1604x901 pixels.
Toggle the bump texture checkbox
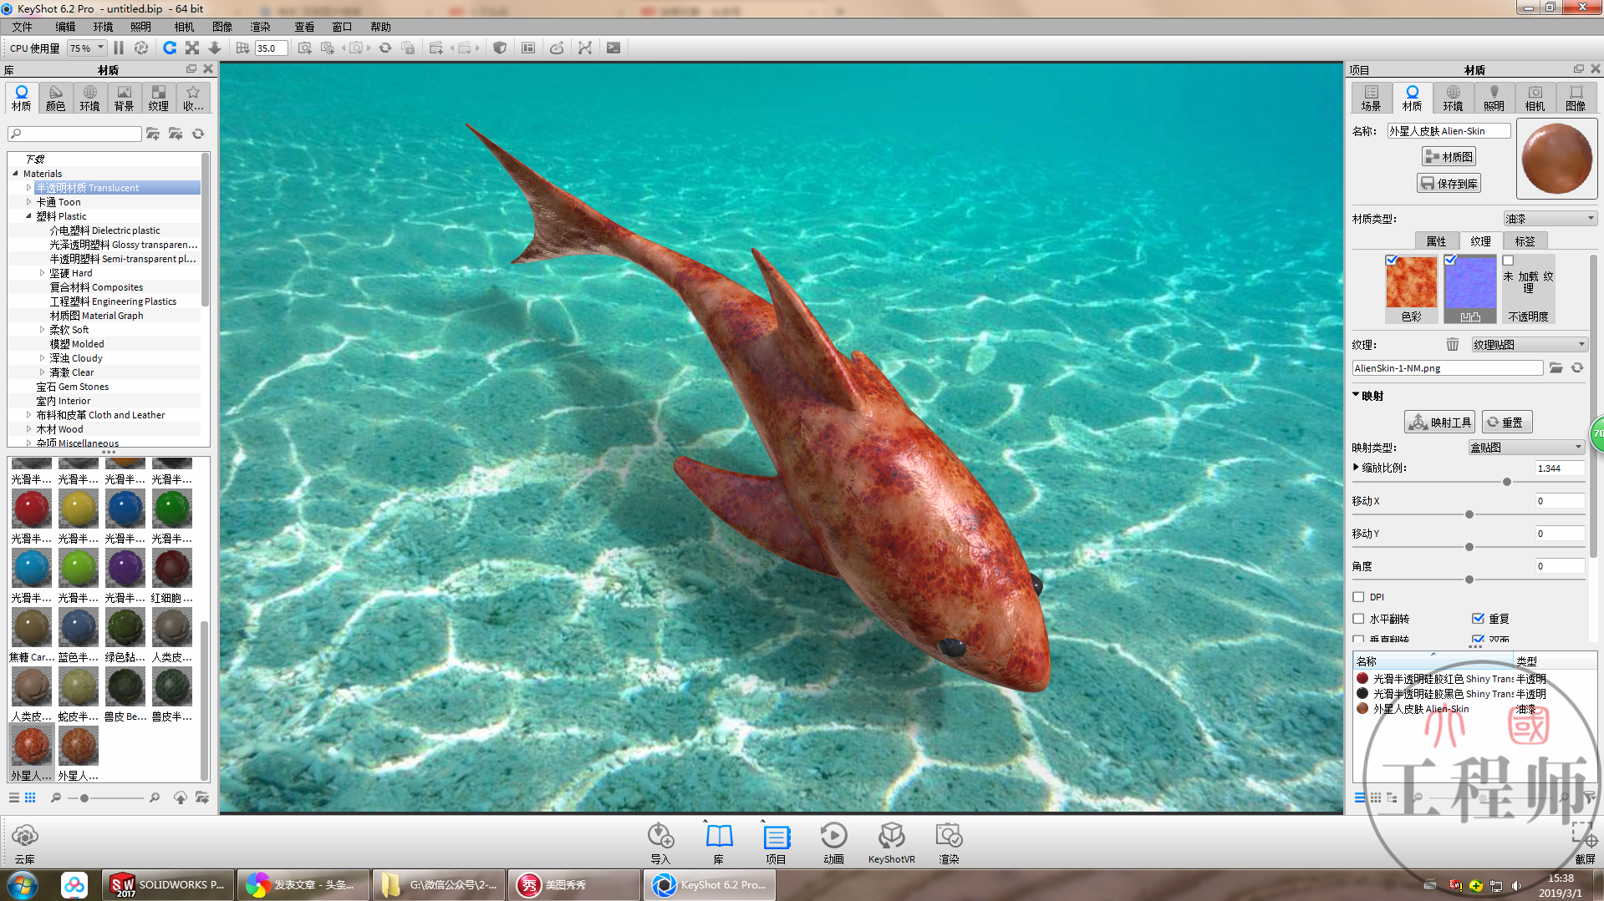point(1450,260)
